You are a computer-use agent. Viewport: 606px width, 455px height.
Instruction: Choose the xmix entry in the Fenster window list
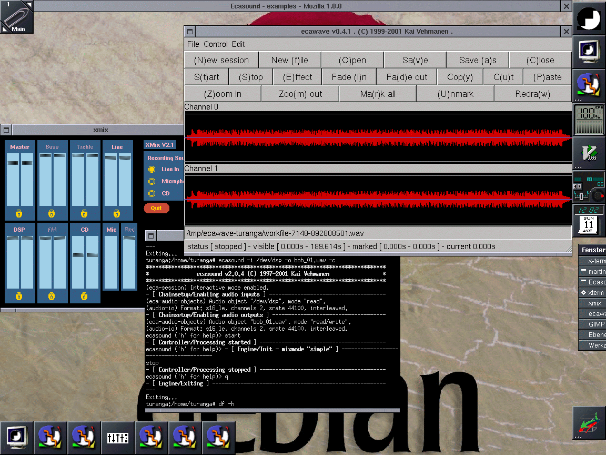[592, 303]
